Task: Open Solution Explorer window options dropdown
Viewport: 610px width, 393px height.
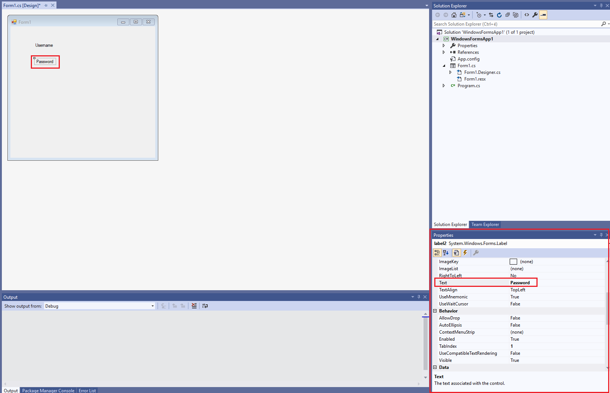Action: tap(595, 6)
